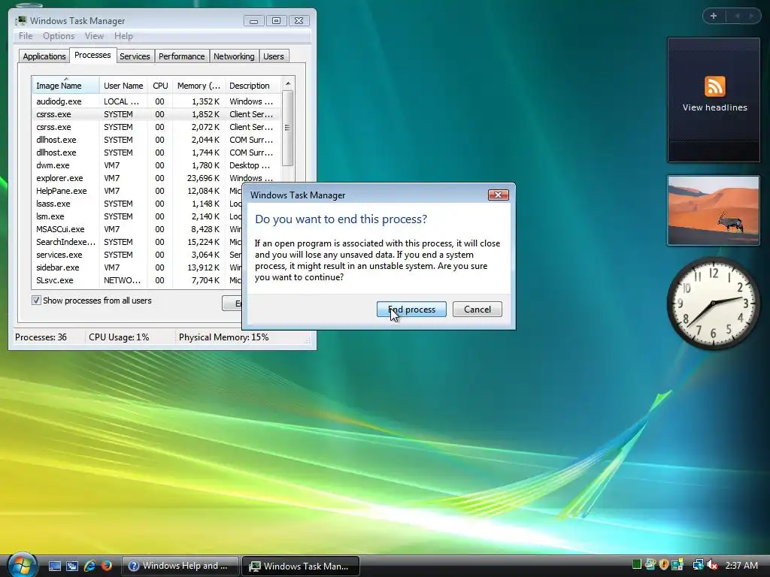Select the SLsvc.exe process
The width and height of the screenshot is (770, 577).
pyautogui.click(x=138, y=280)
